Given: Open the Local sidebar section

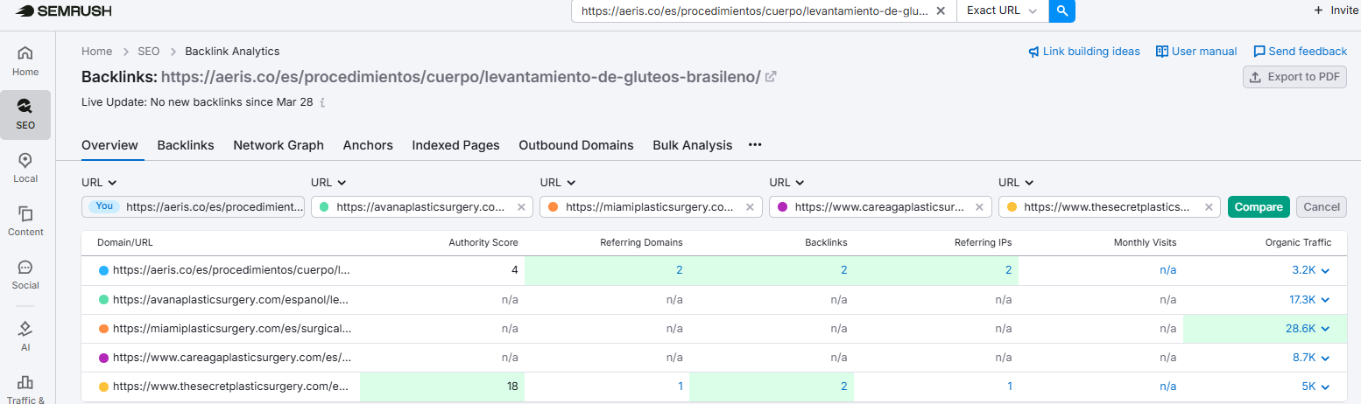Looking at the screenshot, I should click(25, 168).
